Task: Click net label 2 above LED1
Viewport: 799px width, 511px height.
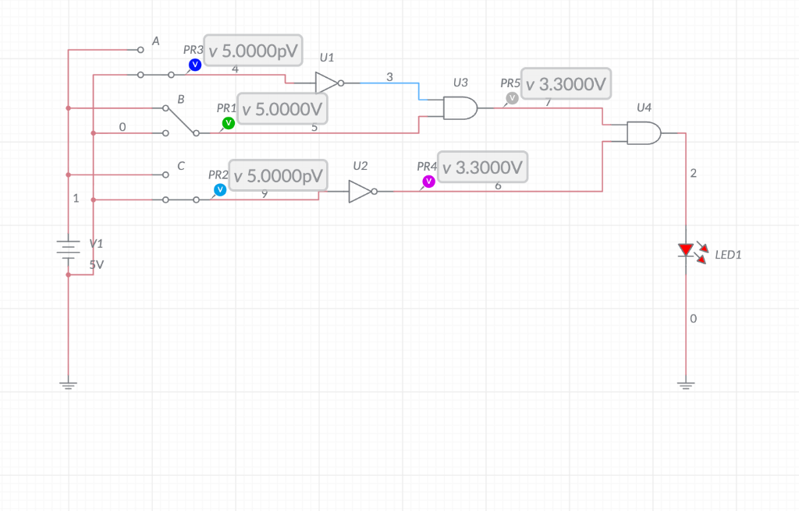Action: [694, 173]
